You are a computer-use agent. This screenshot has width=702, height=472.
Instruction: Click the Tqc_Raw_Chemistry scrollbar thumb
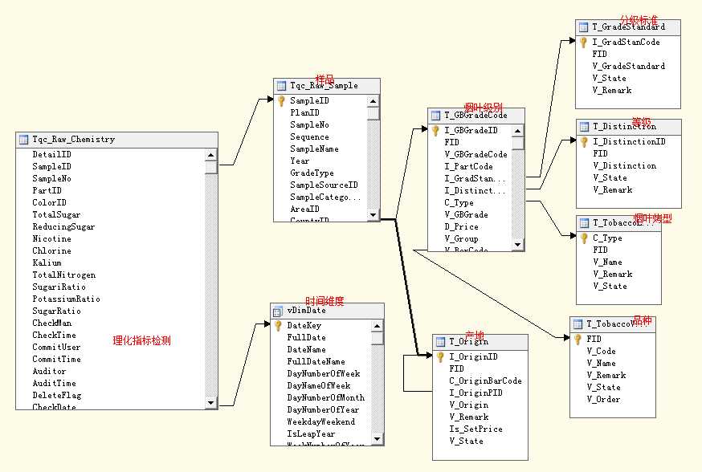[x=211, y=168]
